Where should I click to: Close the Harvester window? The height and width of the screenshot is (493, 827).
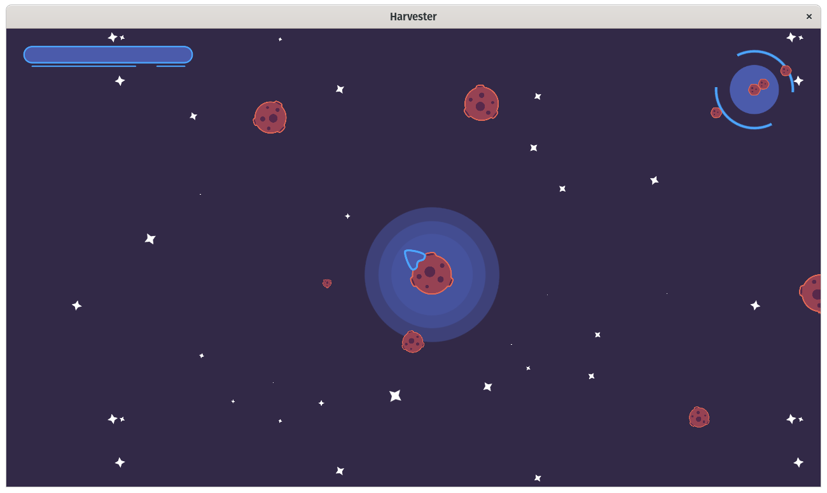click(x=809, y=17)
